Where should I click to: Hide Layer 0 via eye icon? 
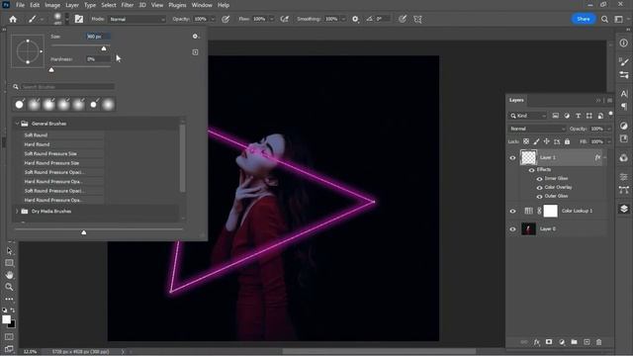click(x=512, y=229)
